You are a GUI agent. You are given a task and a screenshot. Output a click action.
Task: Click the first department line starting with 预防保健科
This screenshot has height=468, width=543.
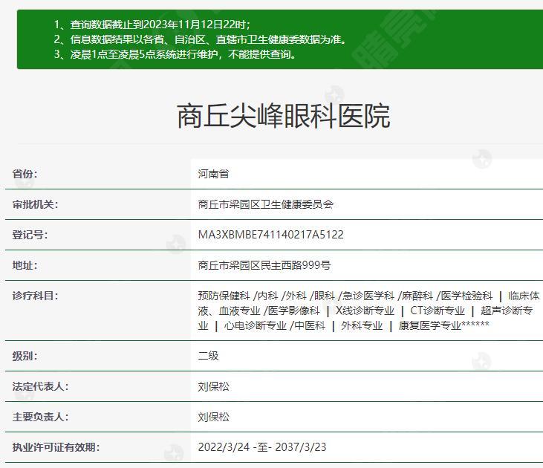tap(369, 296)
